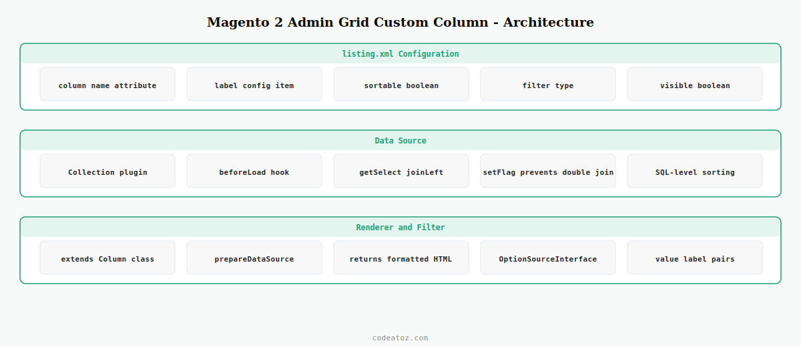Screen dimensions: 801x347
Task: Click the 'returns formatted HTML' box
Action: click(x=401, y=258)
